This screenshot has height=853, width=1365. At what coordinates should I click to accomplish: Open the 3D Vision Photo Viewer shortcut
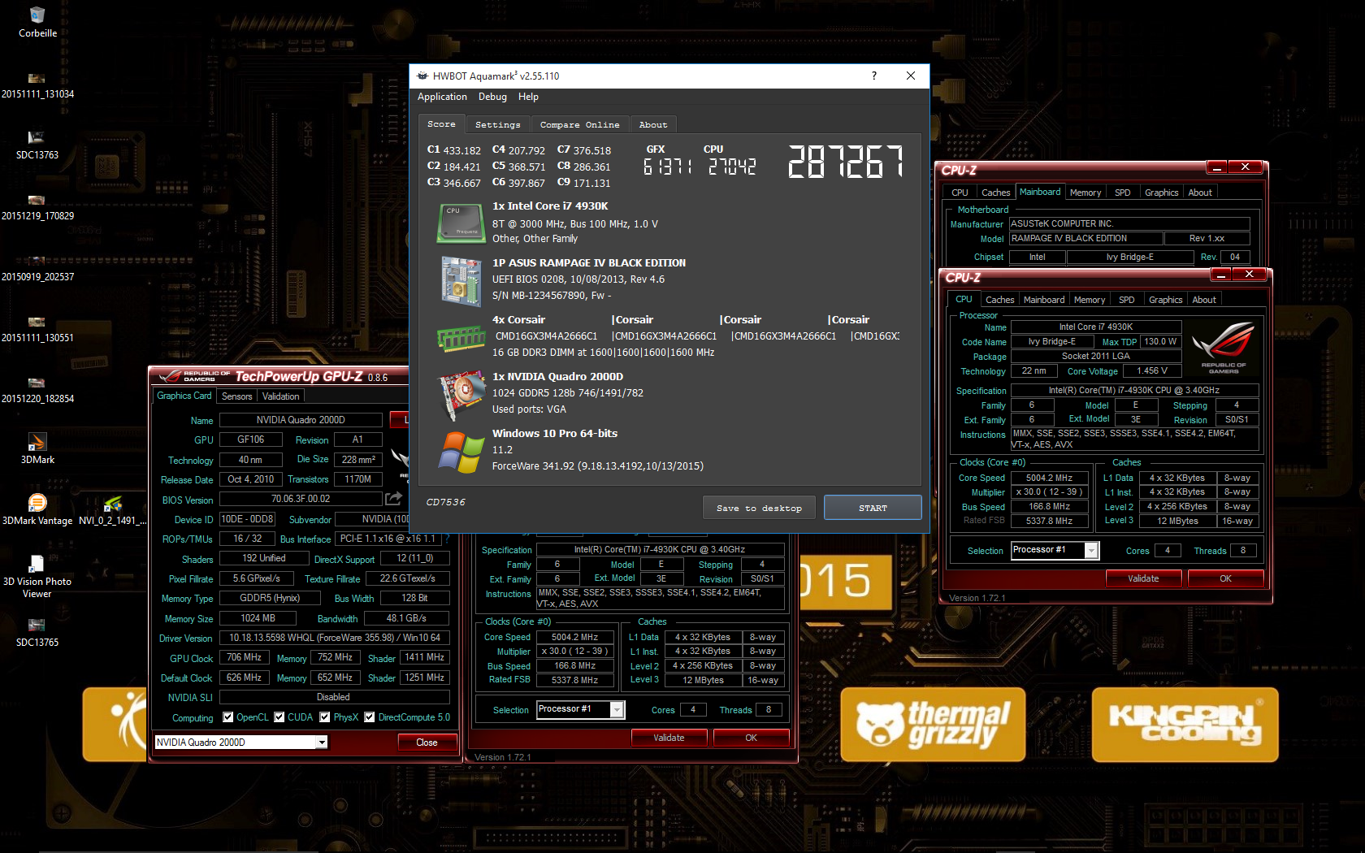tap(37, 564)
